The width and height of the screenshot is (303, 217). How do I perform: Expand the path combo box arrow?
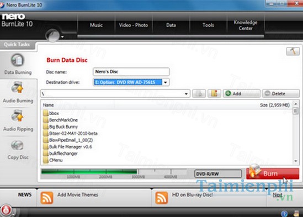[186, 94]
